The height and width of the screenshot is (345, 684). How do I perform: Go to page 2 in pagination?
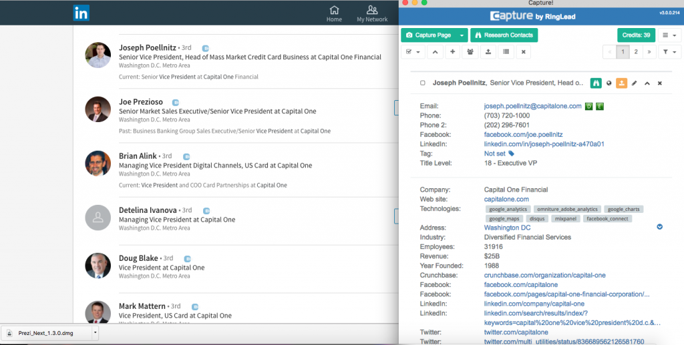click(x=636, y=52)
